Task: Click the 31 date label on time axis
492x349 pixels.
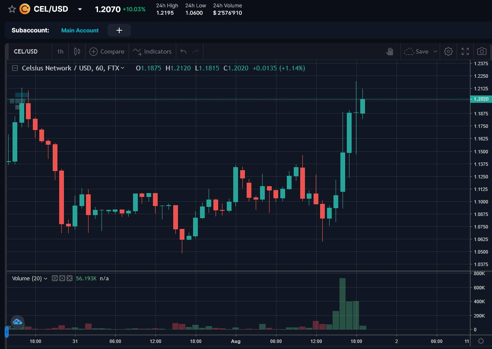Action: pos(75,342)
